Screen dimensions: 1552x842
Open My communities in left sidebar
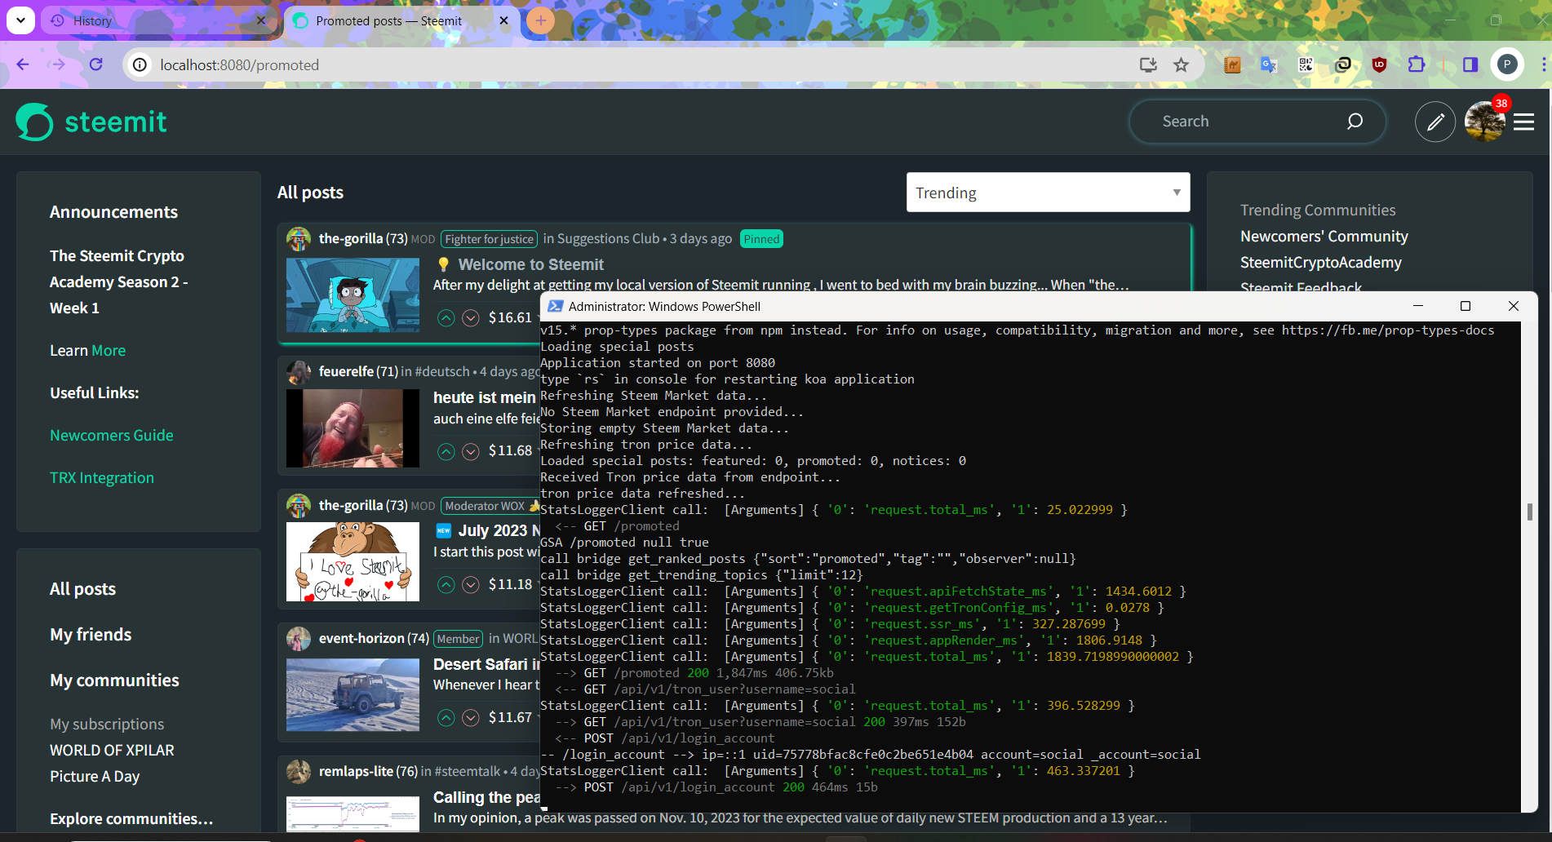point(114,680)
